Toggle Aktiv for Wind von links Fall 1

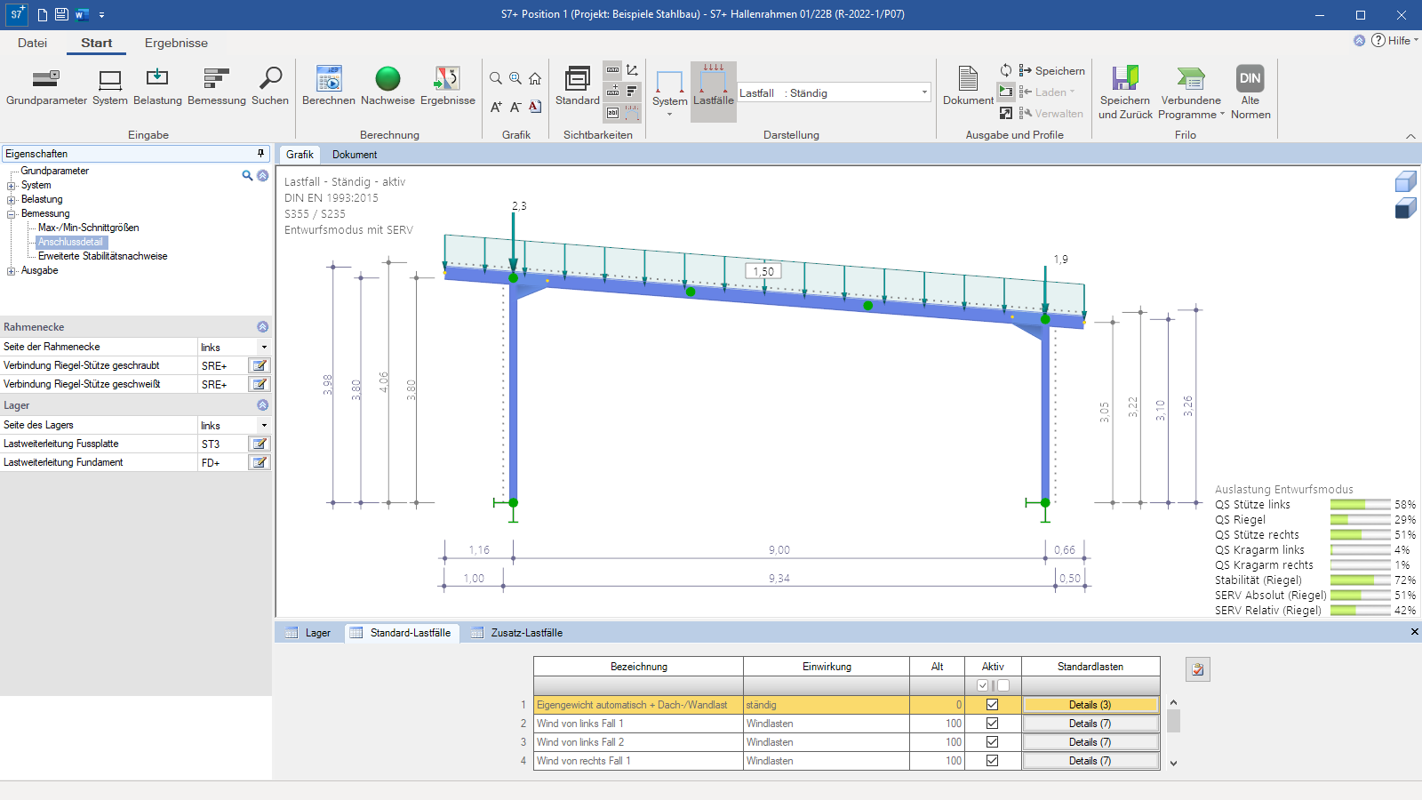coord(992,724)
